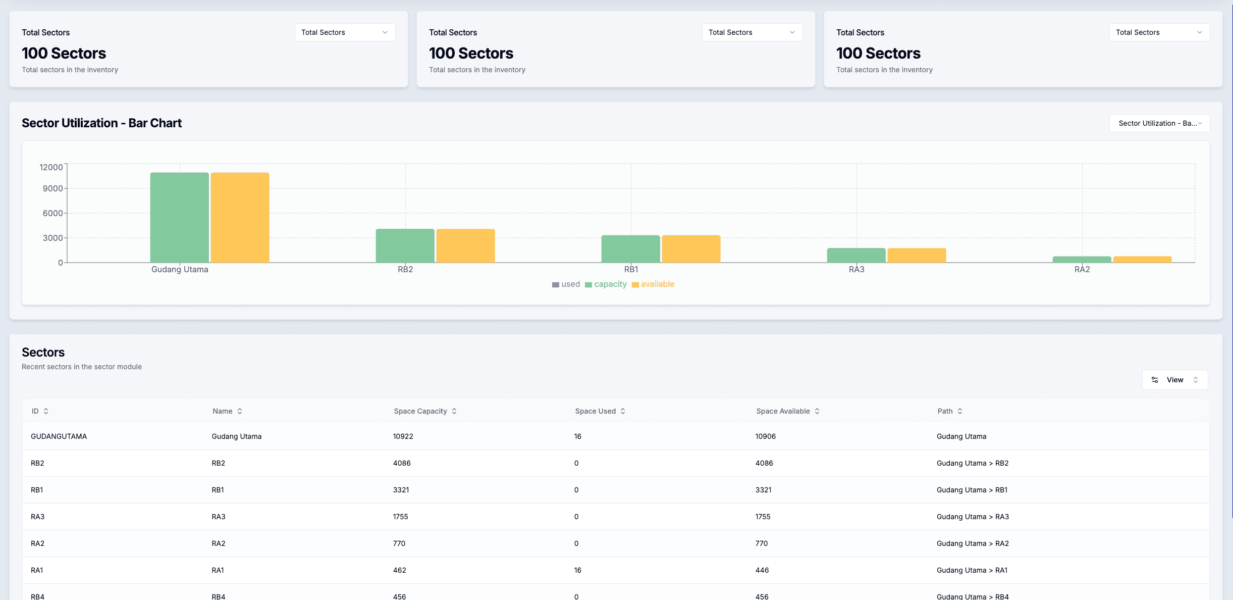Sort by Space Capacity column
1233x600 pixels.
(454, 411)
